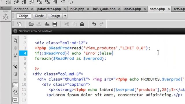
Task: Close the iniSis_aula.php tab
Action: point(119,9)
